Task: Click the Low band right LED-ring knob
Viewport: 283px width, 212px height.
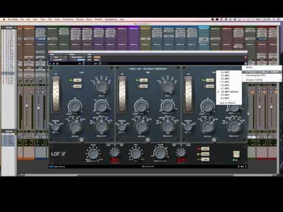Action: point(101,106)
